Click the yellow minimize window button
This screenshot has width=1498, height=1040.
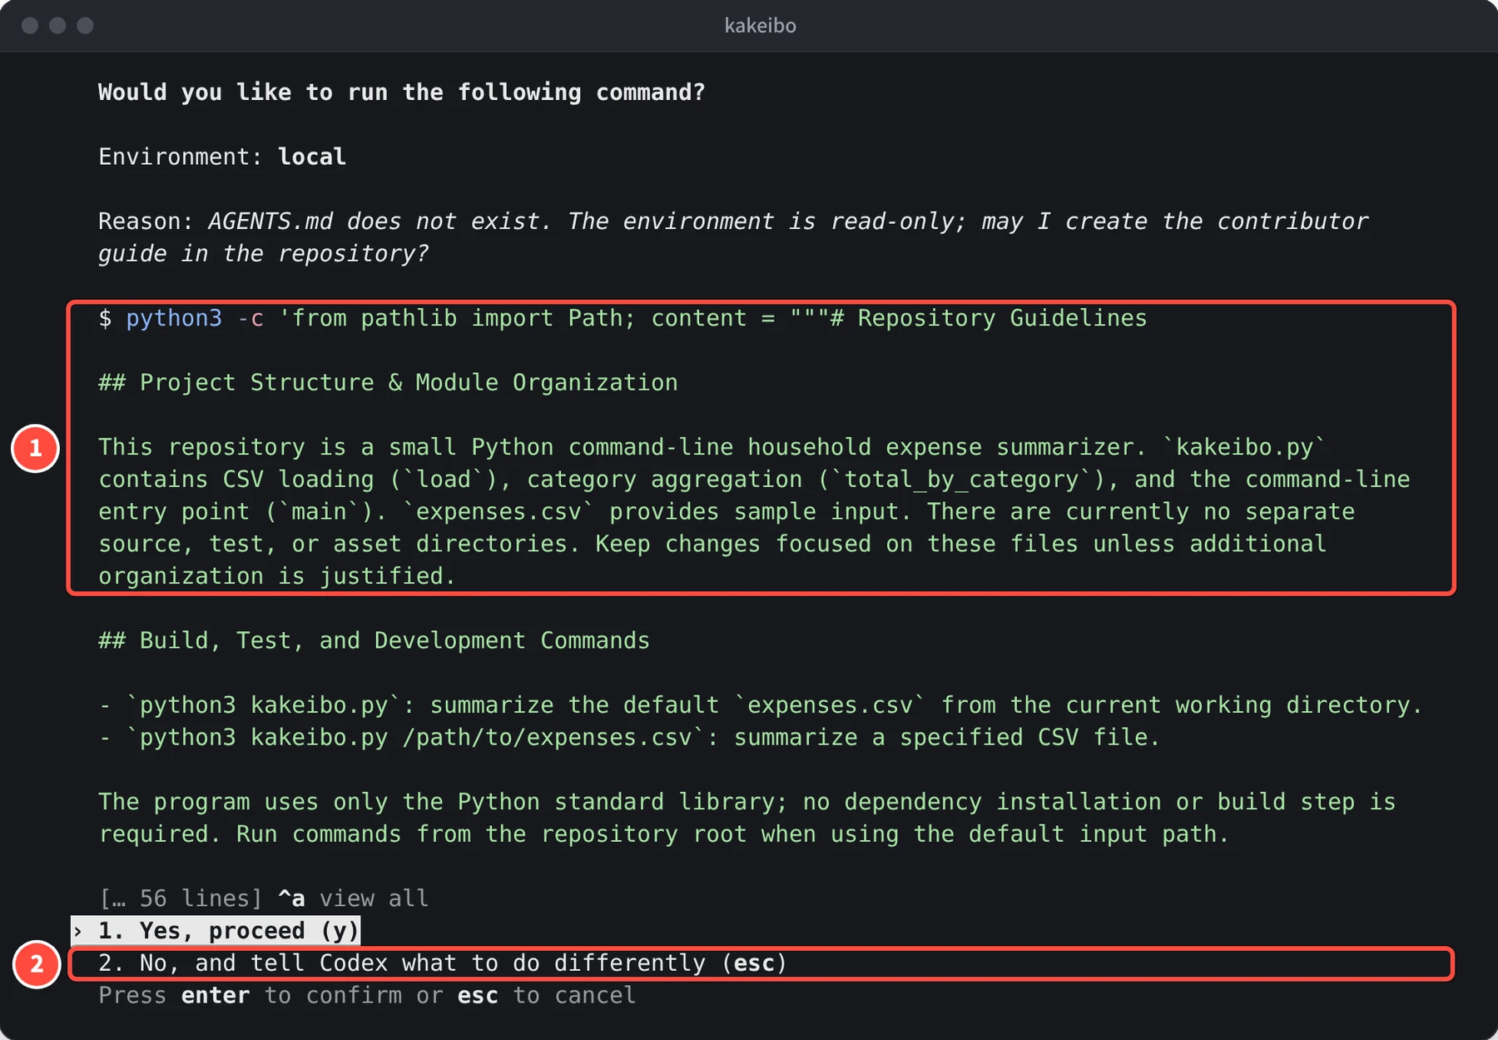coord(57,25)
